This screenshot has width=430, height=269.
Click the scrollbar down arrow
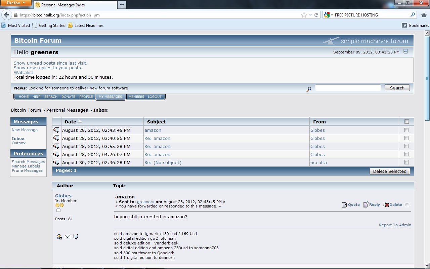(427, 266)
